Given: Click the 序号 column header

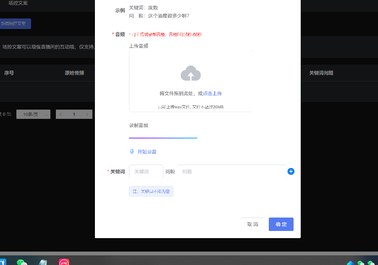Looking at the screenshot, I should click(x=9, y=73).
